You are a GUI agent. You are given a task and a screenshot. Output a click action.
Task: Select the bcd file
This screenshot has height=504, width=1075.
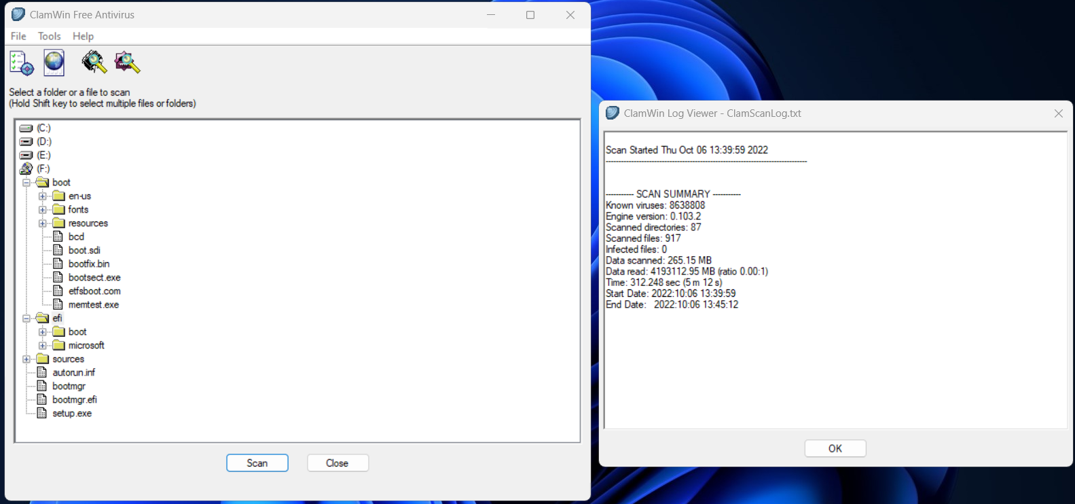pos(76,236)
